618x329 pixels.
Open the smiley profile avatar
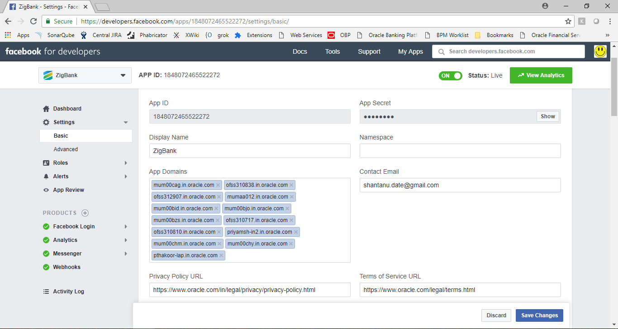(600, 51)
